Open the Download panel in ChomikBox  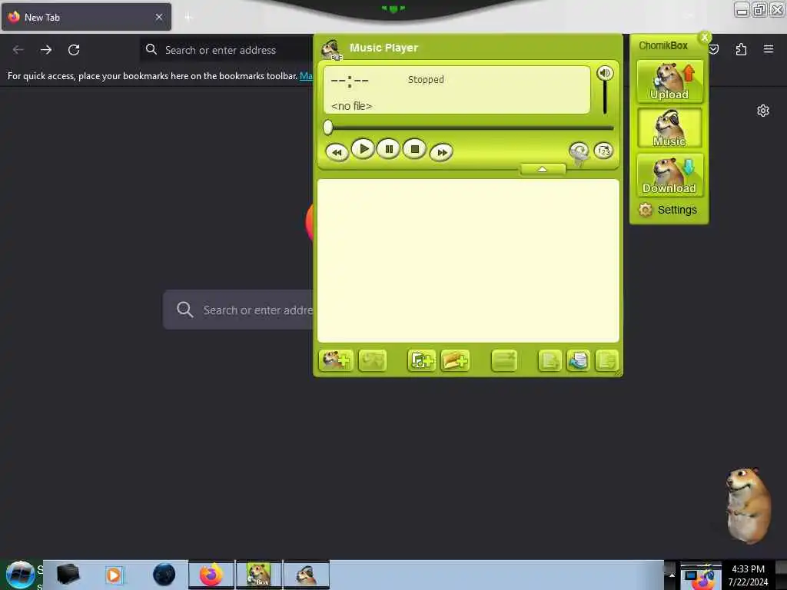669,174
